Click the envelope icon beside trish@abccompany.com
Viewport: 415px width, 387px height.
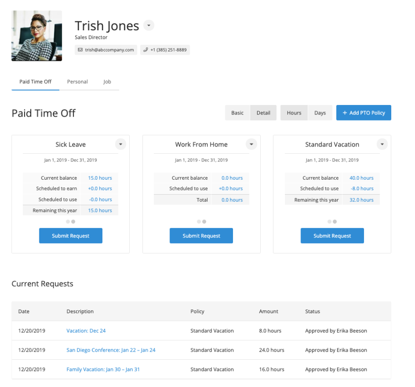(x=80, y=50)
